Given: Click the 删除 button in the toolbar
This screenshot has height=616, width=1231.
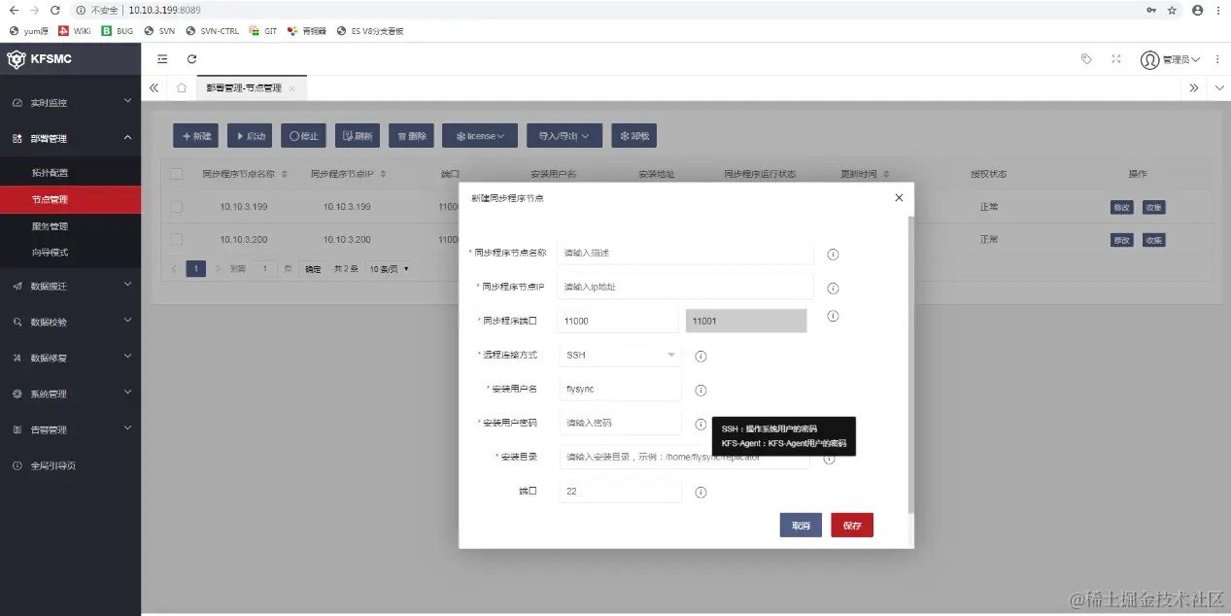Looking at the screenshot, I should (x=411, y=136).
